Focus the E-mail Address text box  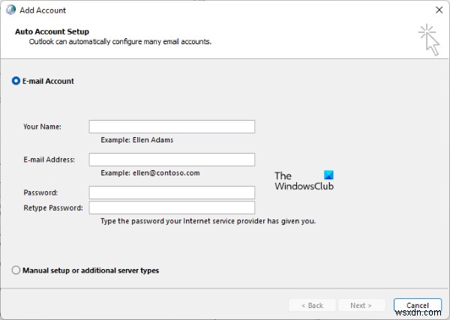[172, 160]
